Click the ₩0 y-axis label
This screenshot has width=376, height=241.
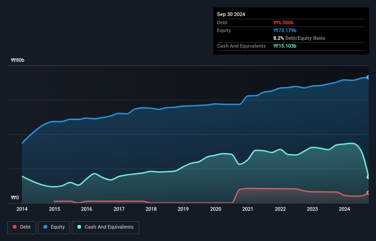15,197
